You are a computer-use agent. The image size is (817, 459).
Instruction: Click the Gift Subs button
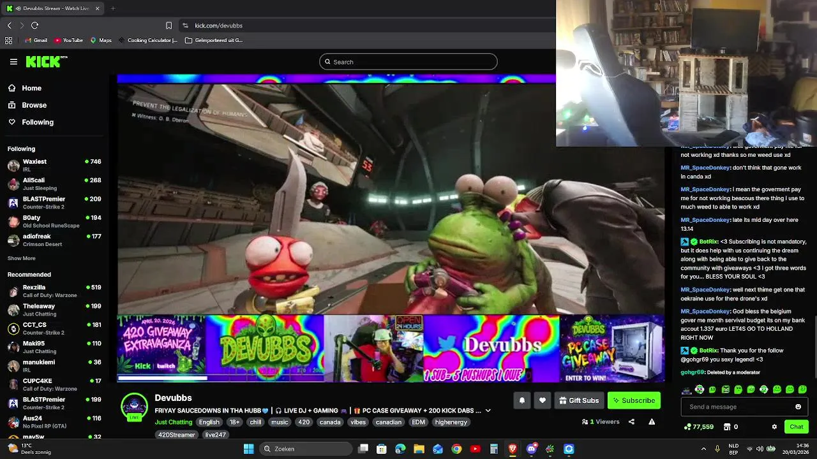(579, 400)
